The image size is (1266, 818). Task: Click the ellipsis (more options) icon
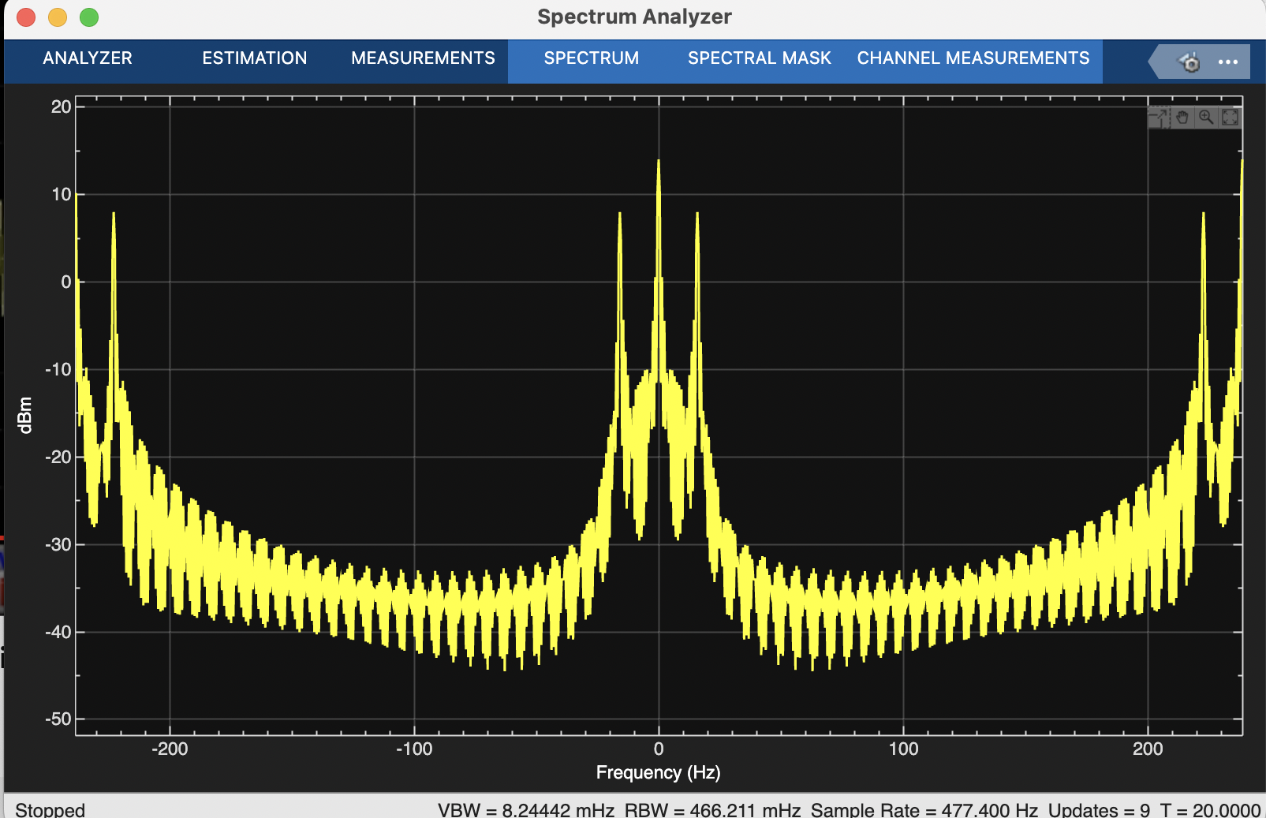coord(1227,61)
